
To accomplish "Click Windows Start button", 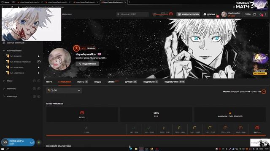I will pyautogui.click(x=3, y=149).
